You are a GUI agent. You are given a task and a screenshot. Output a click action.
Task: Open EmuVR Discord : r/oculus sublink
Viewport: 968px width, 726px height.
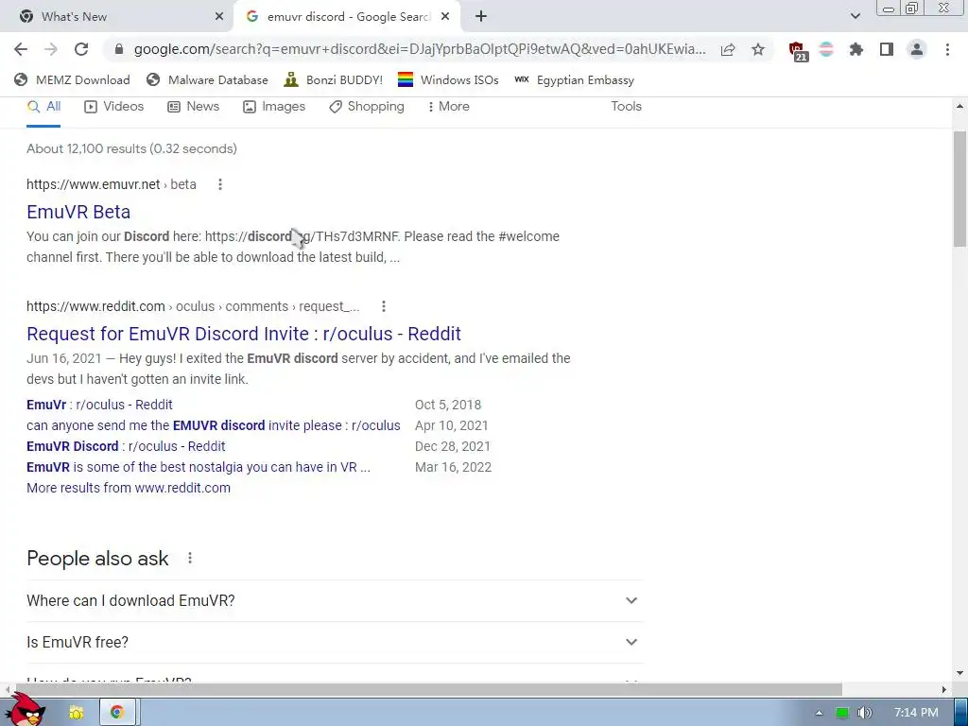tap(126, 446)
